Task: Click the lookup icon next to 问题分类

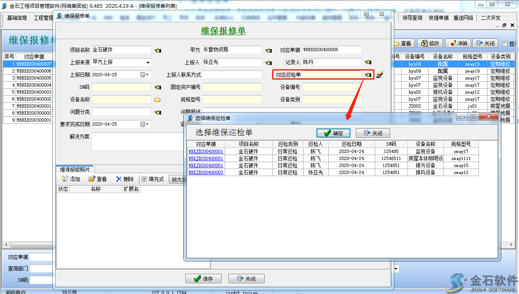Action: [x=158, y=112]
